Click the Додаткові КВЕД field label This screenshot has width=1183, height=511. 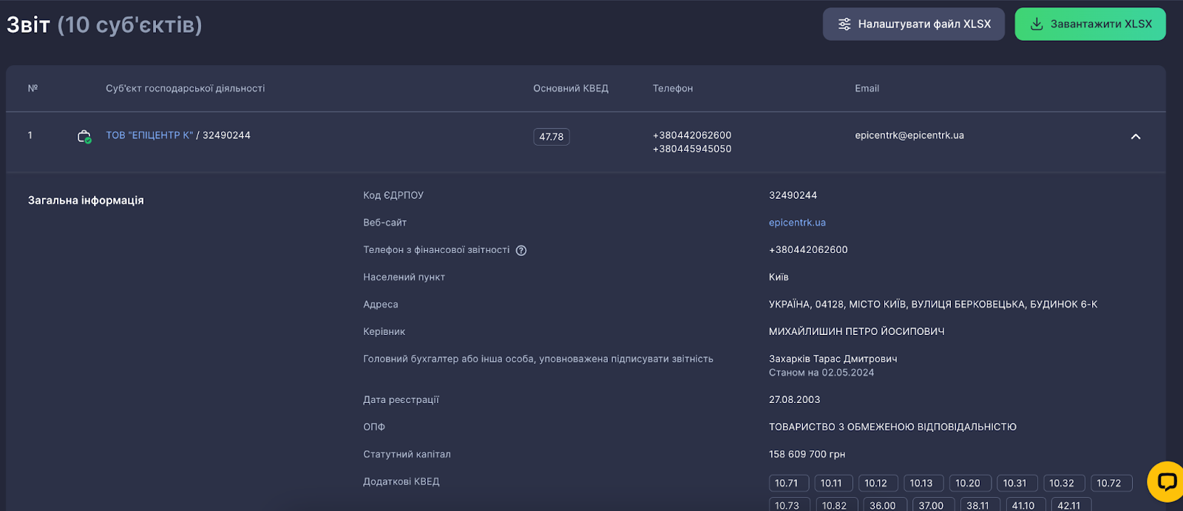401,482
